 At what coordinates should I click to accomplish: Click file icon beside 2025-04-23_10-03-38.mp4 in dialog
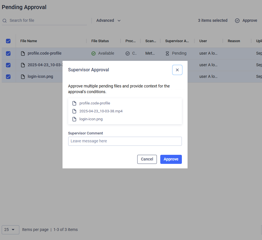tap(74, 111)
